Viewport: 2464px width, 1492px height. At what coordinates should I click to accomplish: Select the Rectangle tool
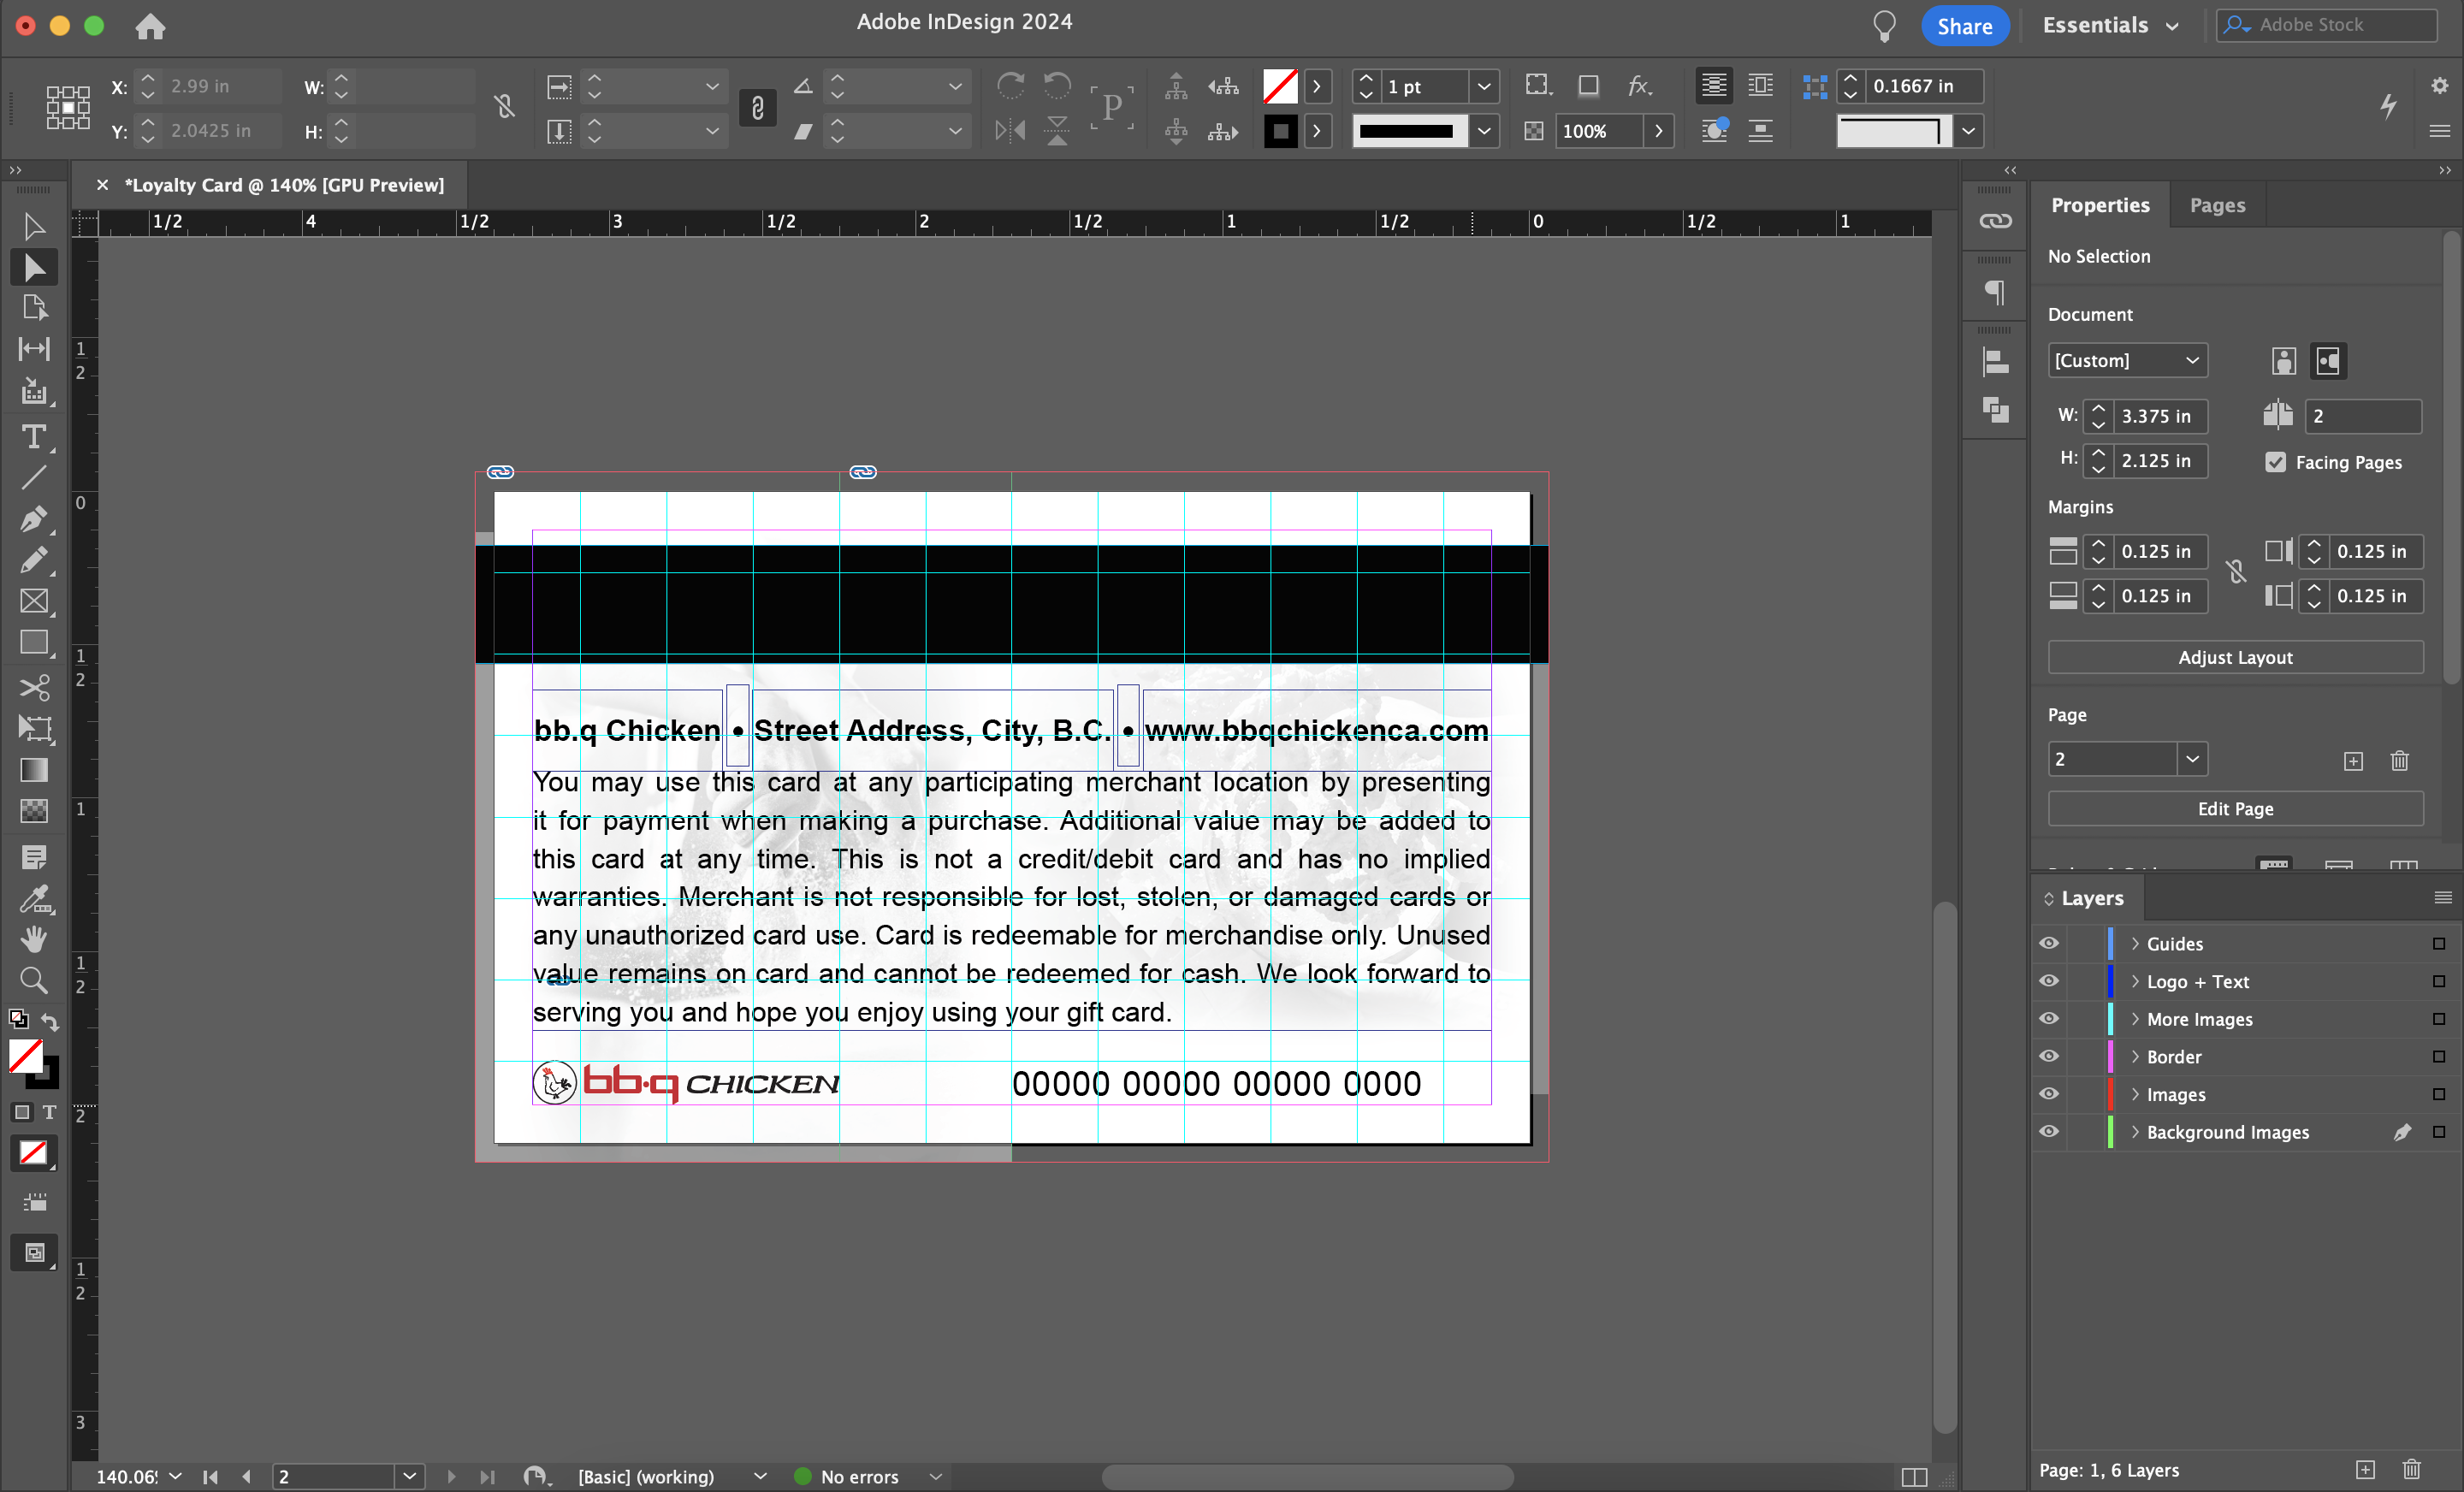[33, 642]
